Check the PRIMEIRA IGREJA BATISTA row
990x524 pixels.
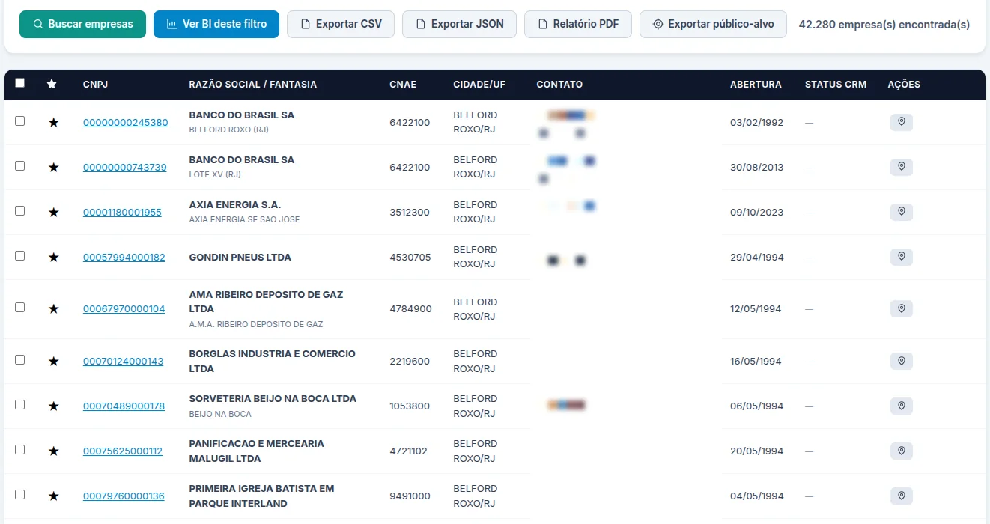19,494
